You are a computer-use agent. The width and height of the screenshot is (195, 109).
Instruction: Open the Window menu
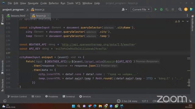(87, 3)
